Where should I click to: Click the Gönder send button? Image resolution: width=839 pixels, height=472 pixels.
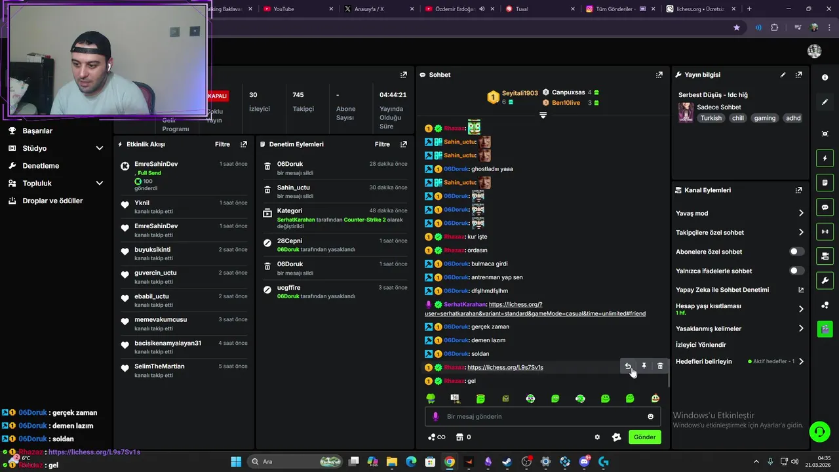(644, 437)
